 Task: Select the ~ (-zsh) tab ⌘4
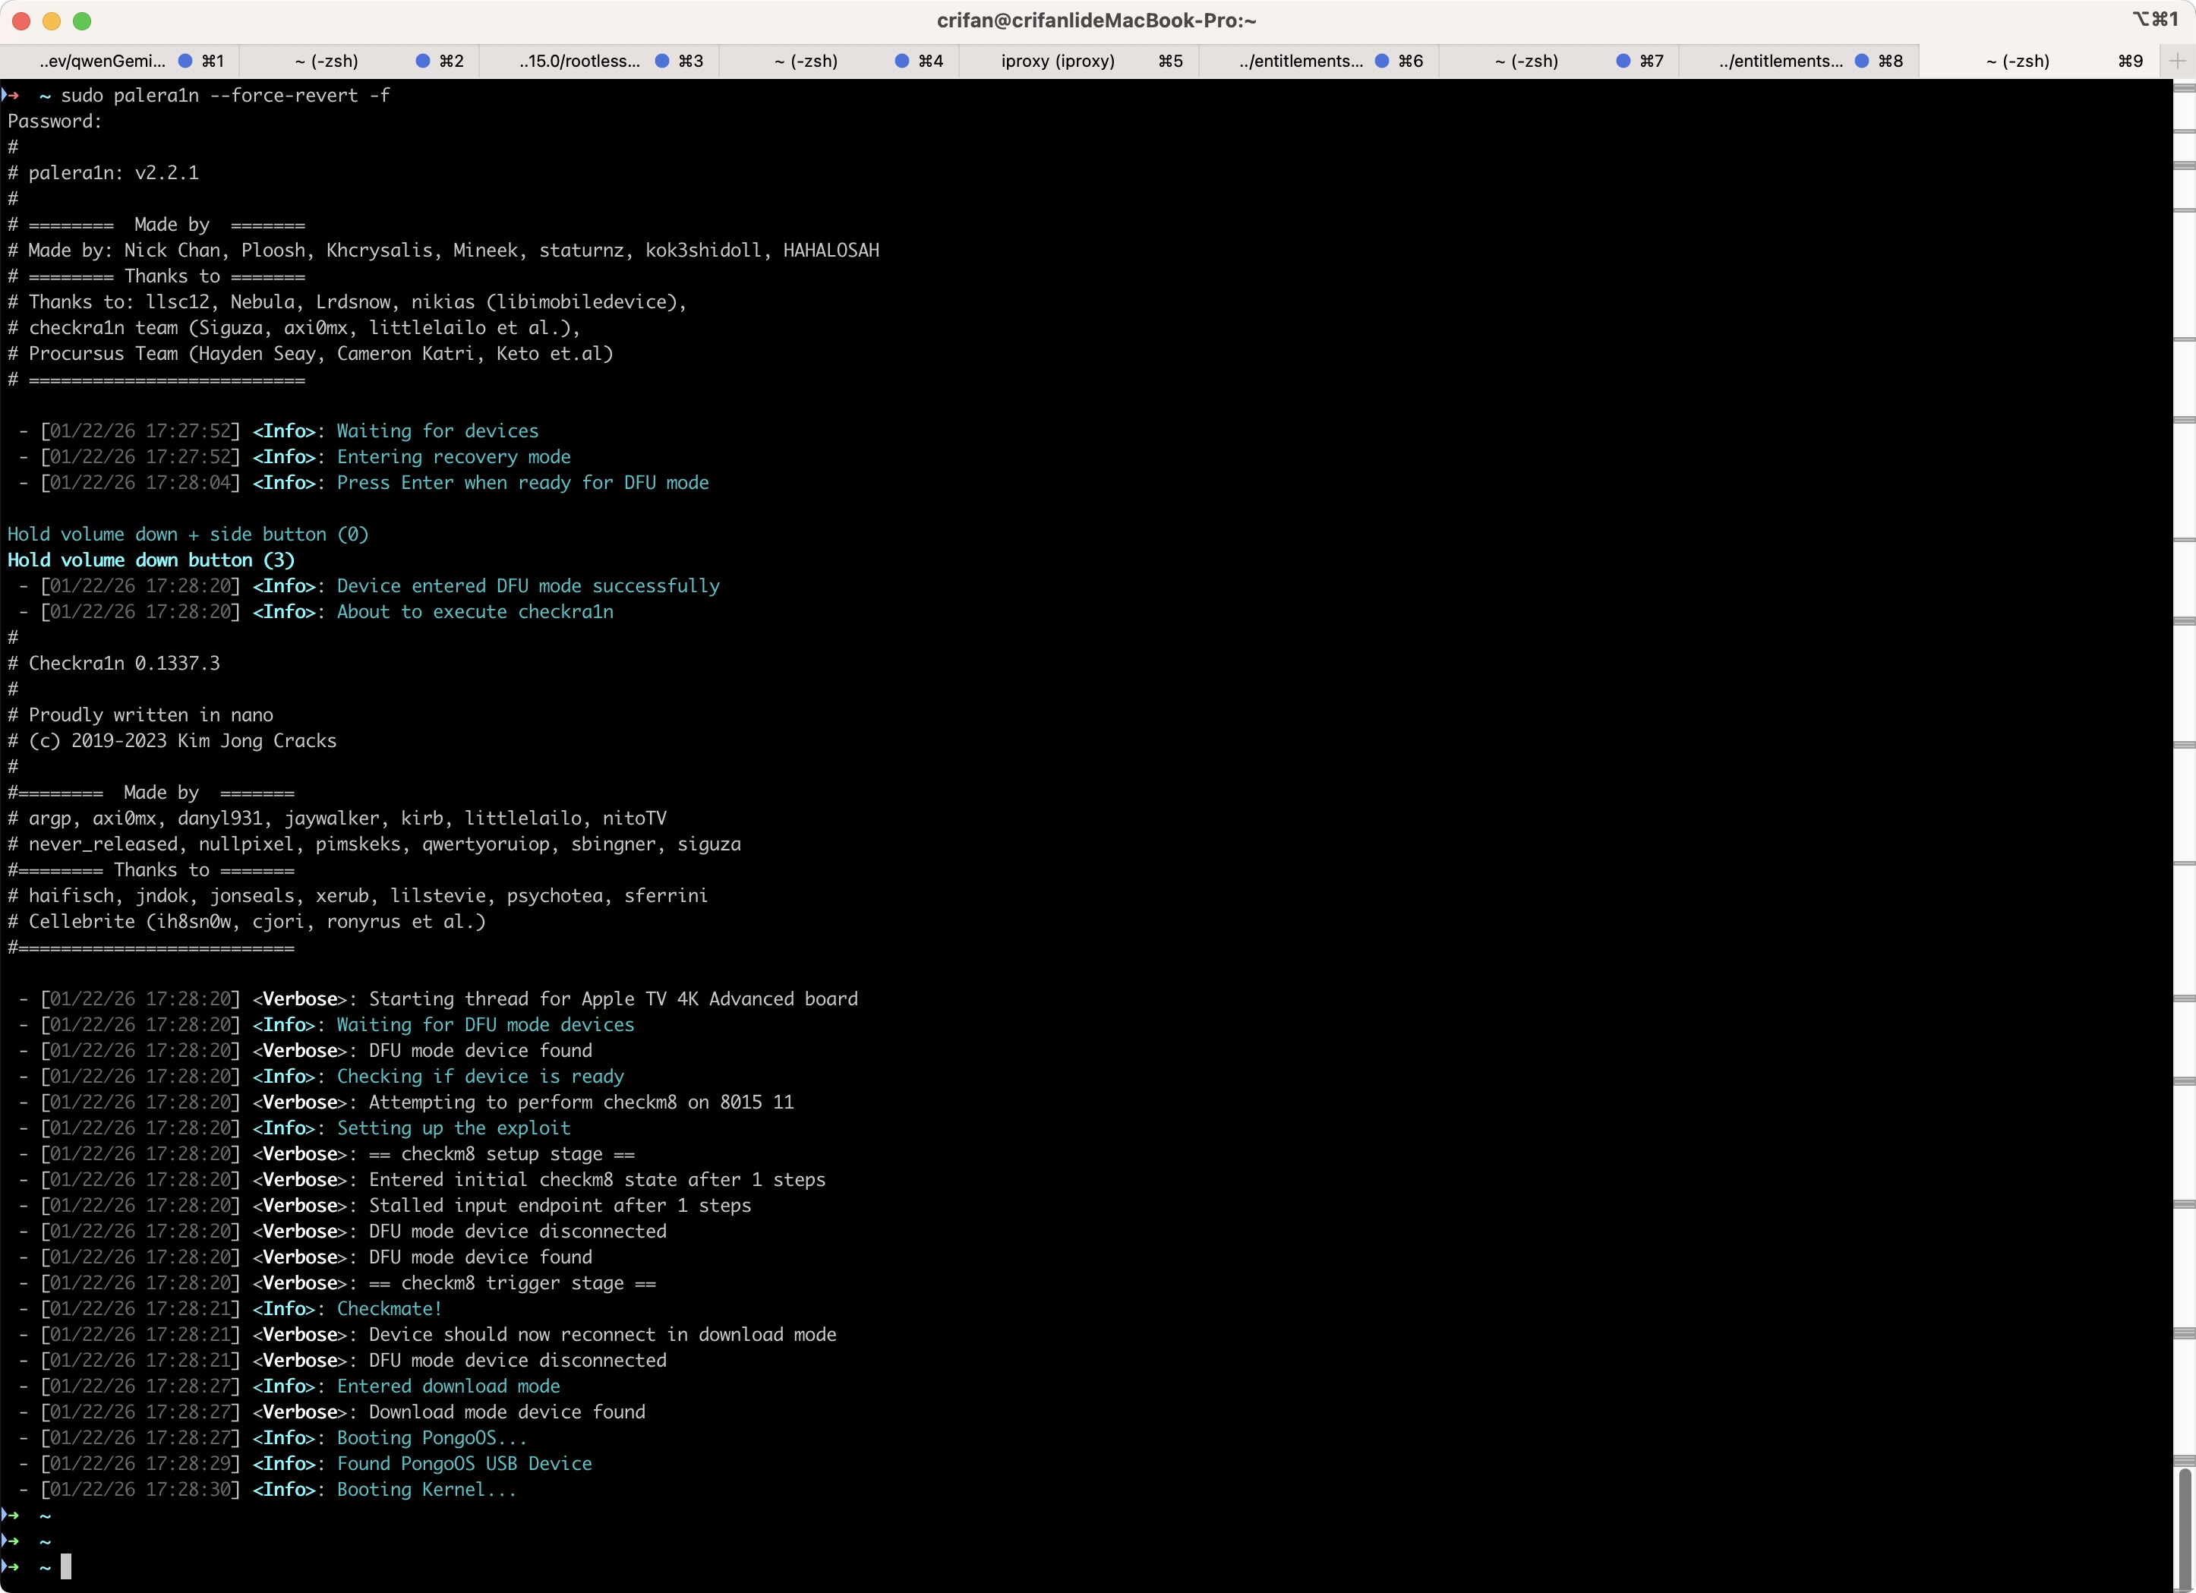pyautogui.click(x=840, y=61)
